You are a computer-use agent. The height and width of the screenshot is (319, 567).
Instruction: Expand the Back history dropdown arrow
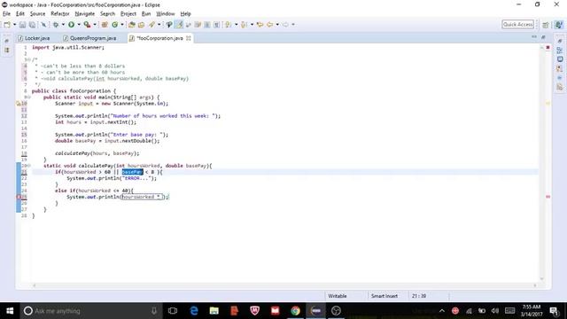pos(277,25)
